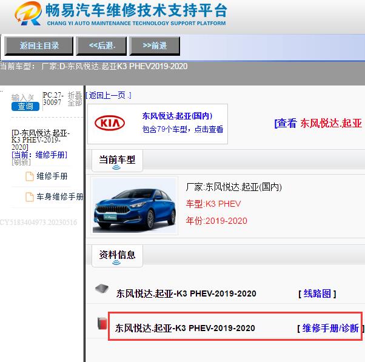The image size is (365, 362).
Task: Select the 资料信息 tab
Action: pyautogui.click(x=117, y=255)
